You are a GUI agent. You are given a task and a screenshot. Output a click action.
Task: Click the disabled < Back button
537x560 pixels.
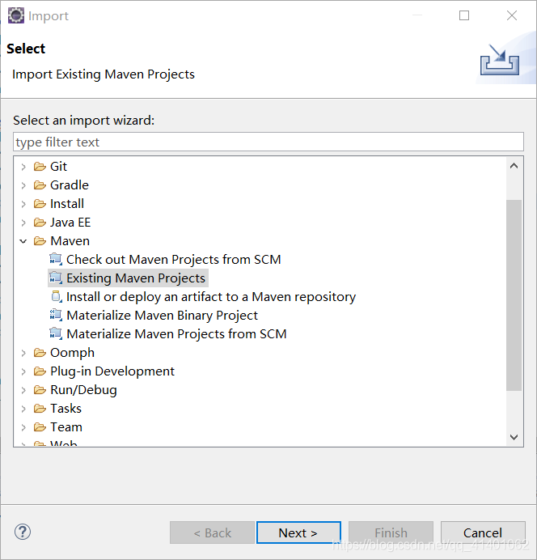click(213, 532)
